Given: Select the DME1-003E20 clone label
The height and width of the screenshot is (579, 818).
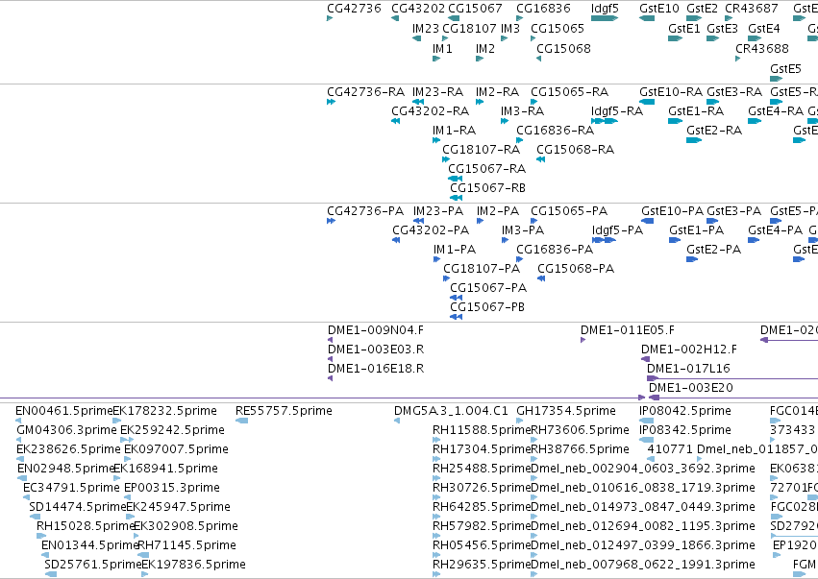Looking at the screenshot, I should pyautogui.click(x=691, y=388).
